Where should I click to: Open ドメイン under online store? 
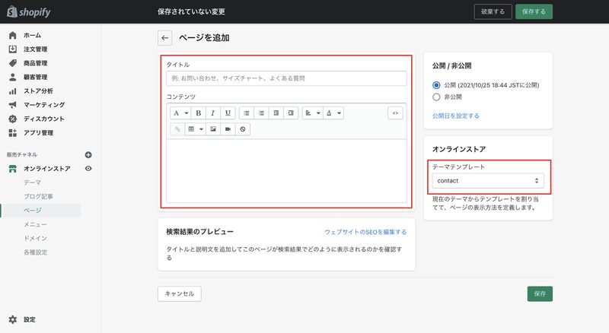tap(35, 238)
